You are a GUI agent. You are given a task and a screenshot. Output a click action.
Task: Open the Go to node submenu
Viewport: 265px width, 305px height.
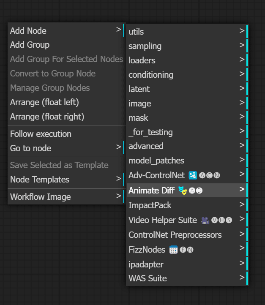(66, 148)
